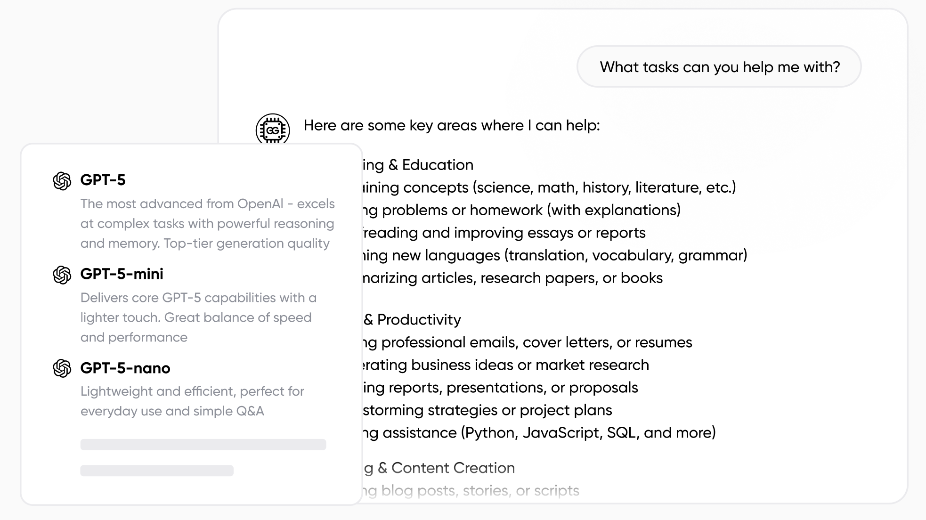This screenshot has width=926, height=520.
Task: Pick the GPT-5-nano model name
Action: point(125,368)
